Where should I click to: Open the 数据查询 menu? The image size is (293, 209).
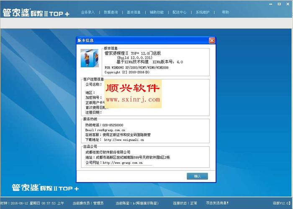click(111, 12)
